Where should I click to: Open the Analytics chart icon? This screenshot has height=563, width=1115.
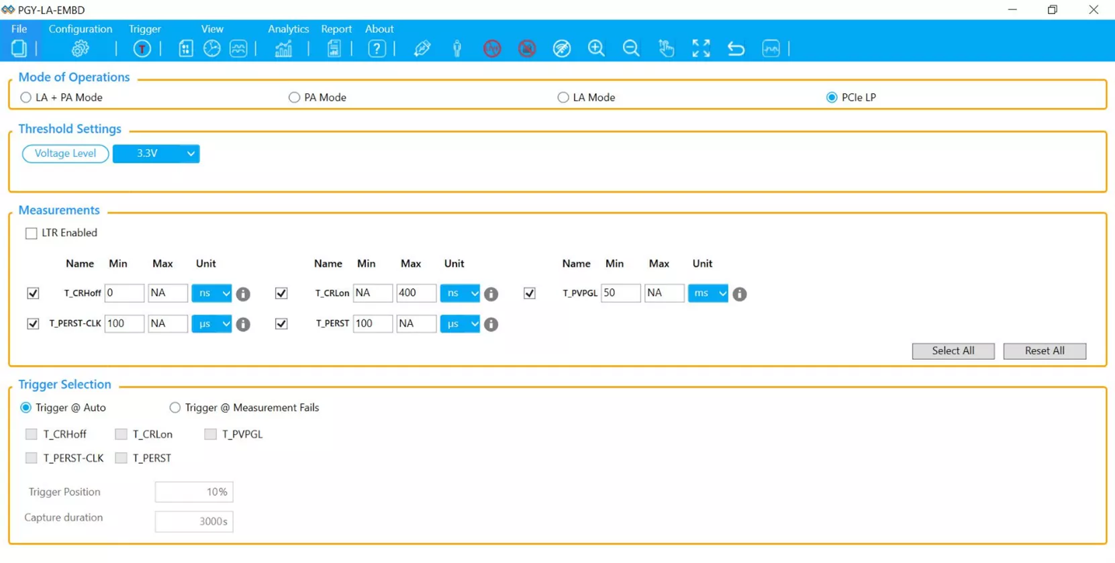coord(283,49)
